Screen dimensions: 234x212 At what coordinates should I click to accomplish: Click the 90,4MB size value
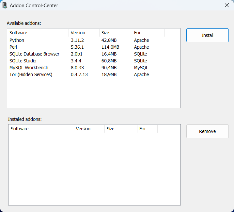[109, 68]
